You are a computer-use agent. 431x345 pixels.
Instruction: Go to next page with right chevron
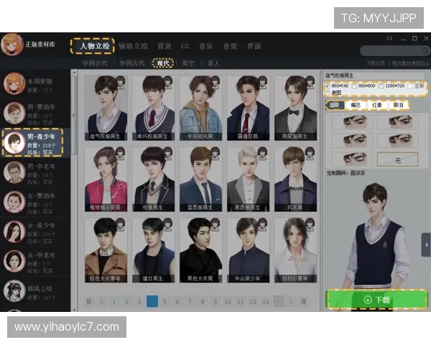[291, 302]
